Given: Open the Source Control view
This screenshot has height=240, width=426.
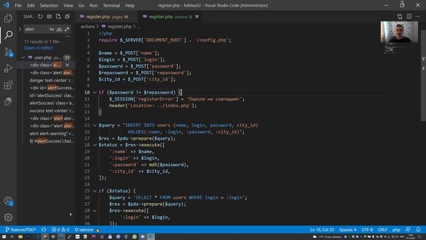Looking at the screenshot, I should pyautogui.click(x=8, y=52).
